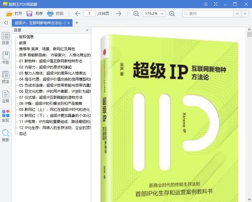Screen dimensions: 252x202
Task: Jump to the 版权信息 outline entry
Action: tap(26, 37)
